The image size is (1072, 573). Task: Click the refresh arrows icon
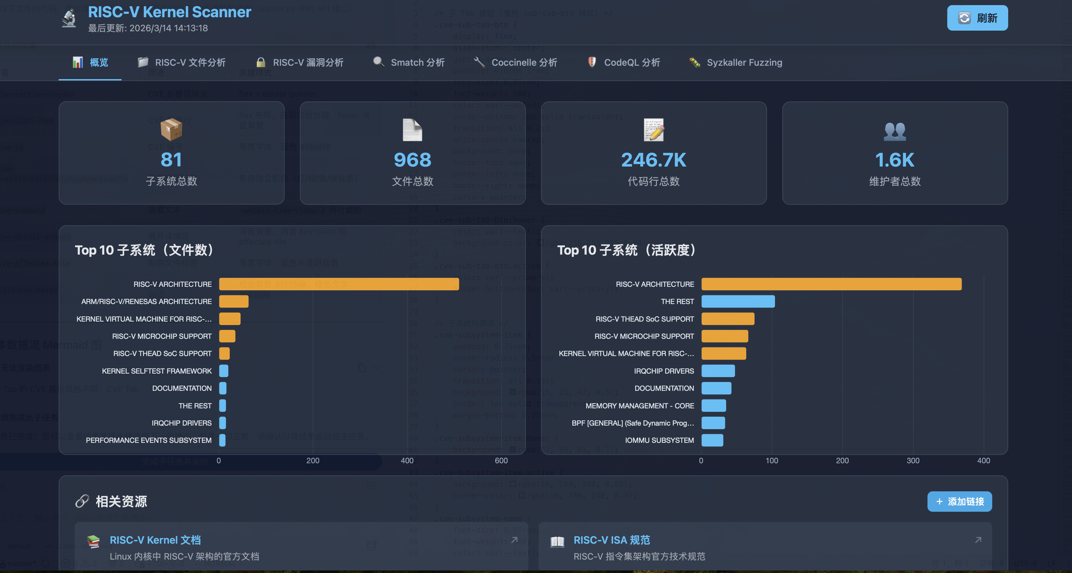click(964, 18)
